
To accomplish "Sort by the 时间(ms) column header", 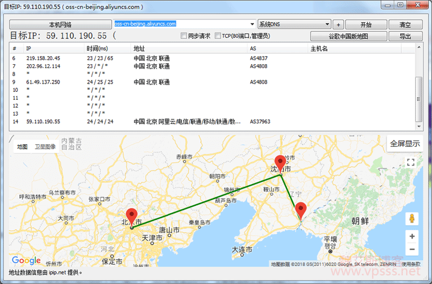I will 107,49.
